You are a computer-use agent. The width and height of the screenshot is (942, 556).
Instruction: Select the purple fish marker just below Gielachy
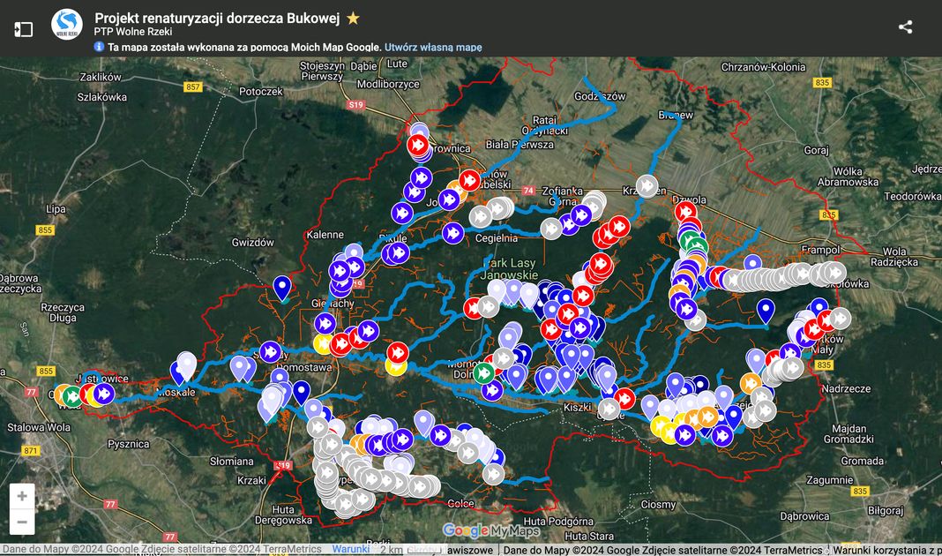pos(325,323)
